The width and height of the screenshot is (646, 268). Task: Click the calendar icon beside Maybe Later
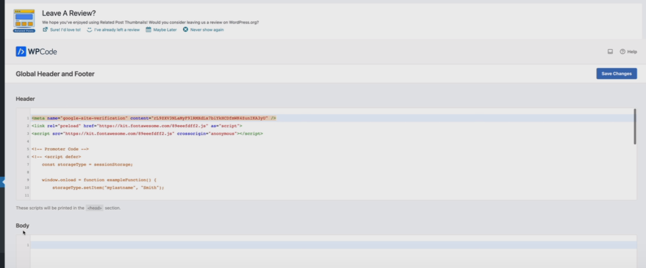click(148, 30)
